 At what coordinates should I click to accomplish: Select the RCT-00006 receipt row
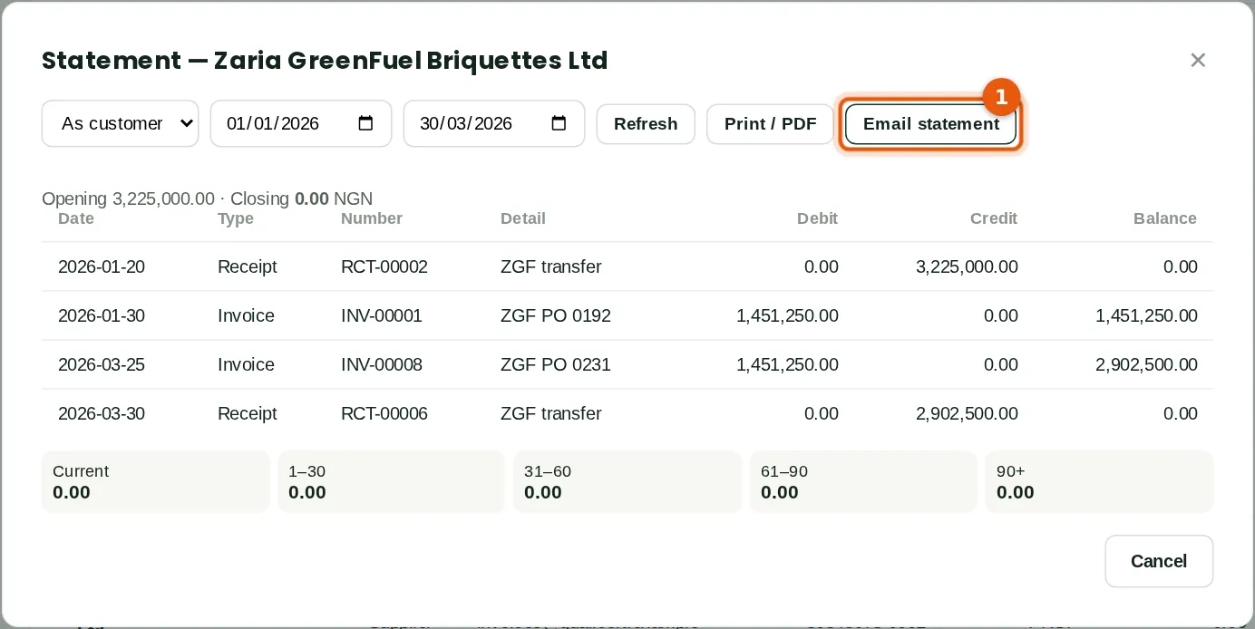627,413
